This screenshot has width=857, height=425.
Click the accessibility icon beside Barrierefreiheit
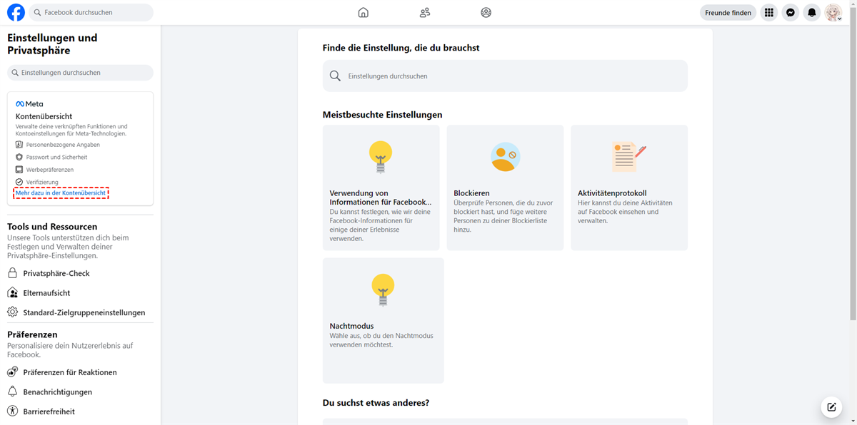coord(12,411)
